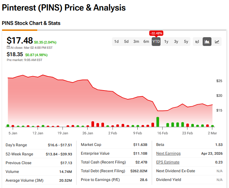
Task: Click the 2 Feb axis label
Action: pyautogui.click(x=113, y=133)
